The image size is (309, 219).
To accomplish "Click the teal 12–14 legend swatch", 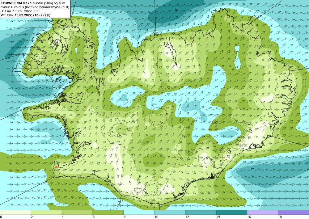I will coord(201,213).
